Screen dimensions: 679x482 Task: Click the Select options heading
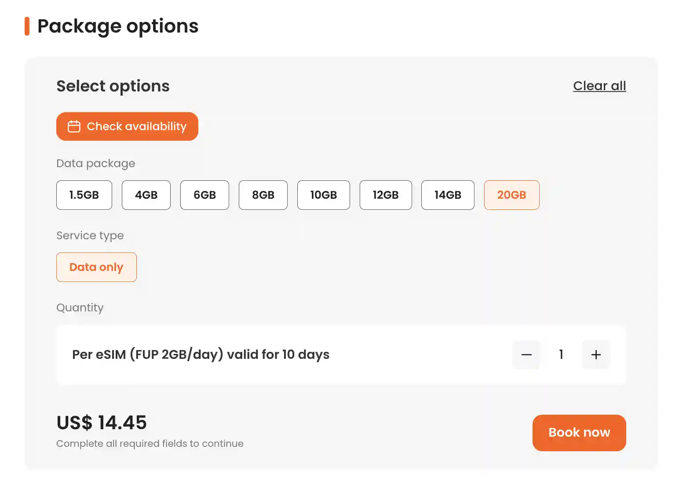(113, 86)
